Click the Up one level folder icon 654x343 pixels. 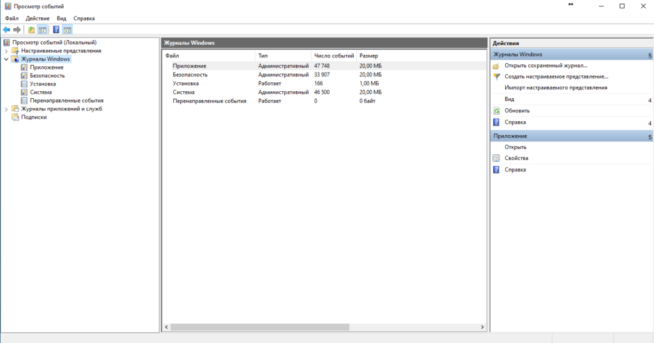31,29
